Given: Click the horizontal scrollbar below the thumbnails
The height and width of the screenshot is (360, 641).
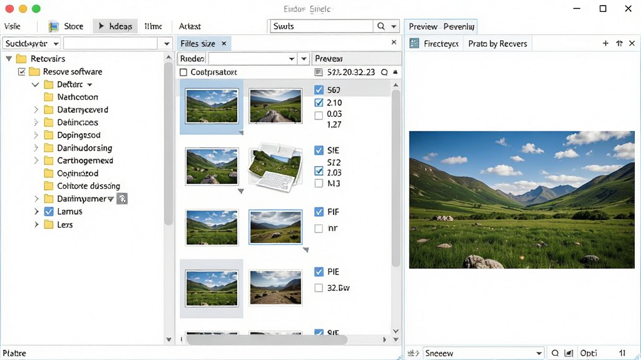Looking at the screenshot, I should pos(267,339).
